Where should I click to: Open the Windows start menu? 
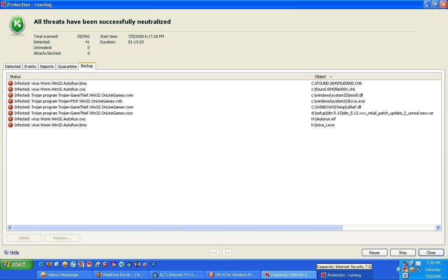coord(17,264)
